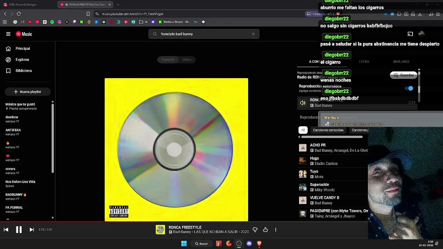
Task: Open the media control music note icon
Action: coord(431,14)
